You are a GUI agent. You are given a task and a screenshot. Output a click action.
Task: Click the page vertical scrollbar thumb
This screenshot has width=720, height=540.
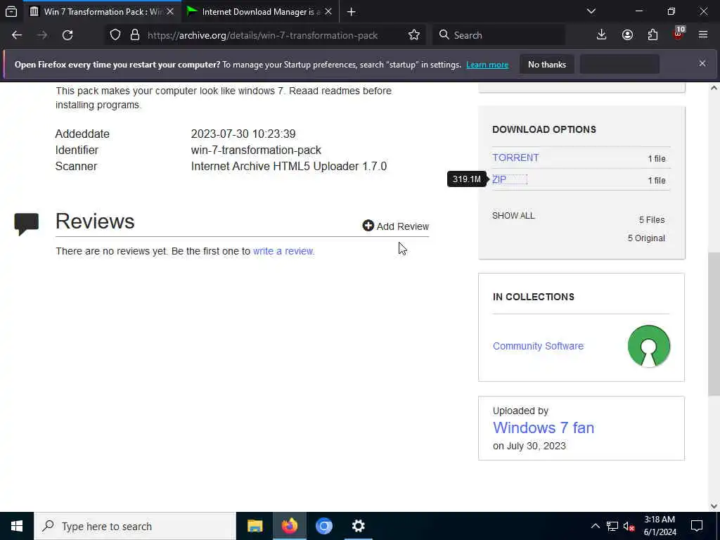click(x=714, y=323)
